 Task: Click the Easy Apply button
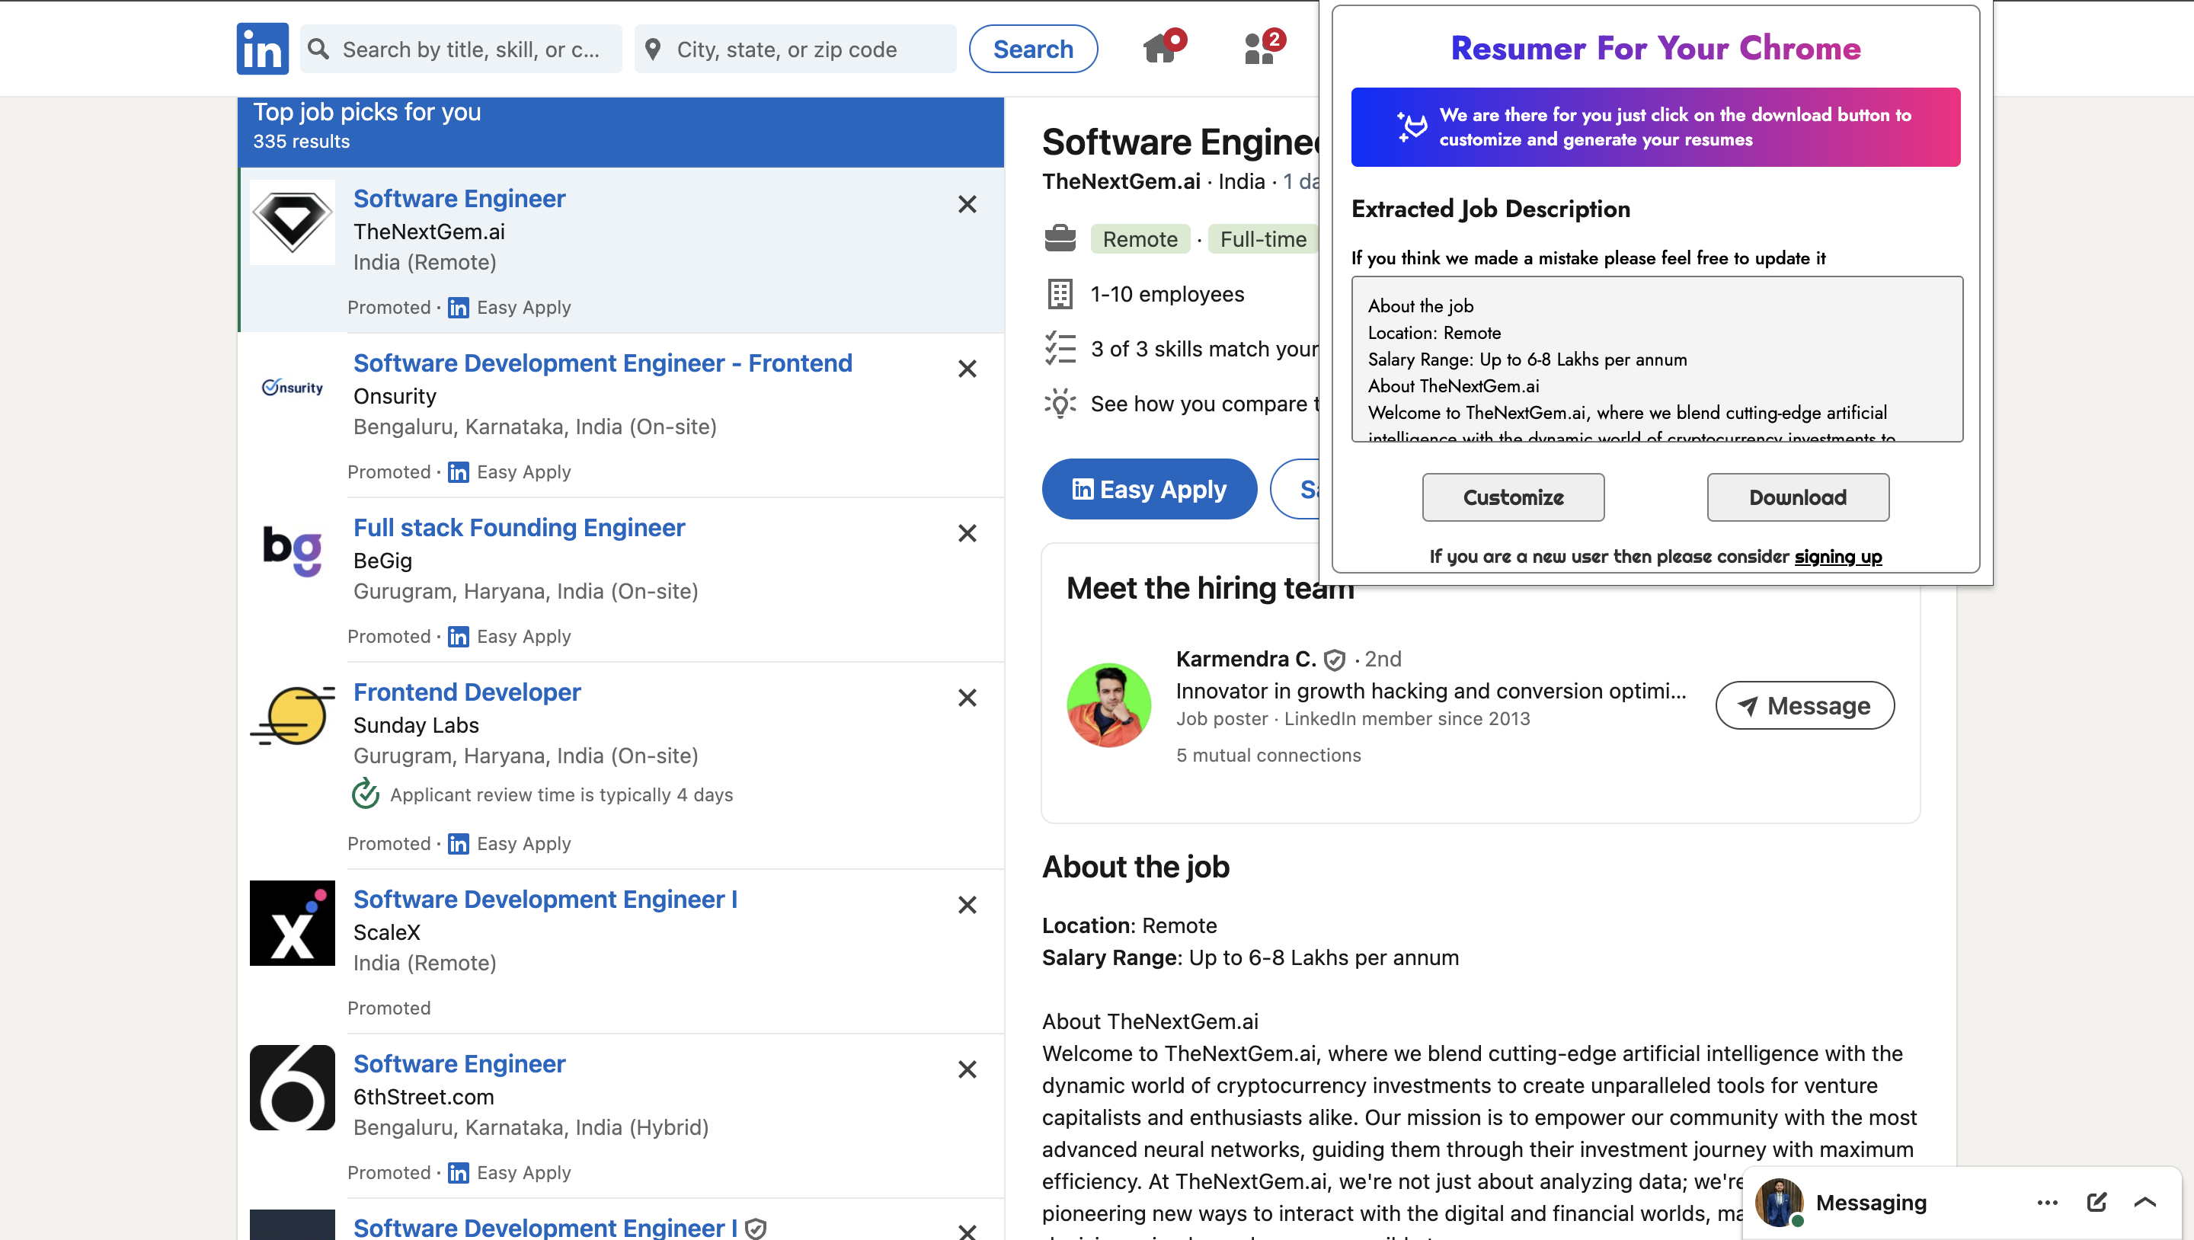point(1148,489)
